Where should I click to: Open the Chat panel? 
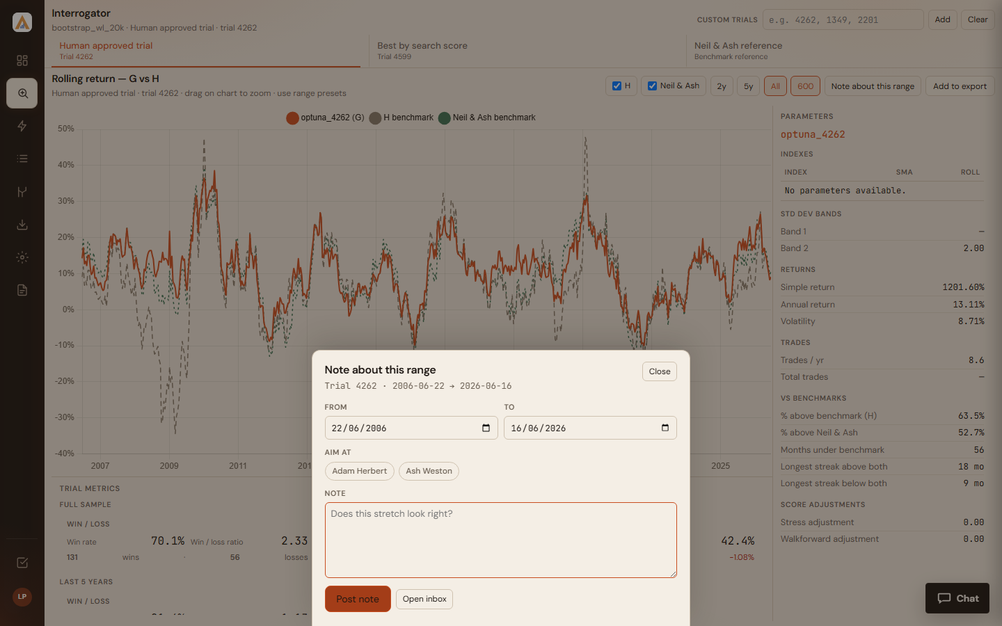click(x=957, y=598)
